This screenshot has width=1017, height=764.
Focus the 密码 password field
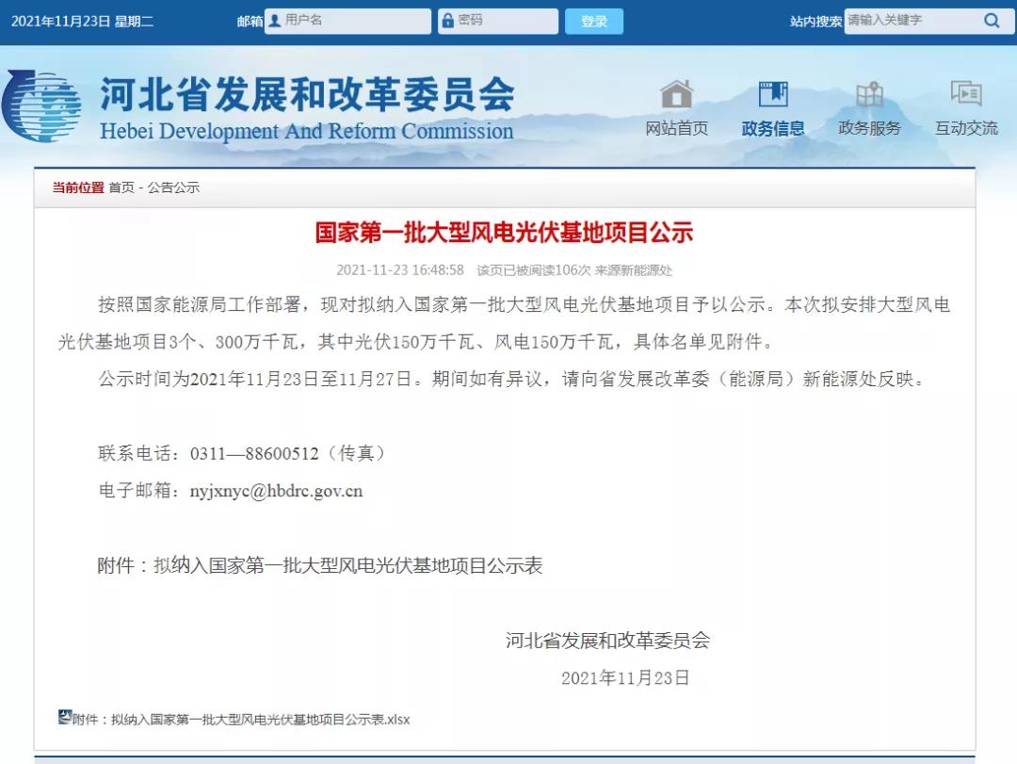(499, 20)
